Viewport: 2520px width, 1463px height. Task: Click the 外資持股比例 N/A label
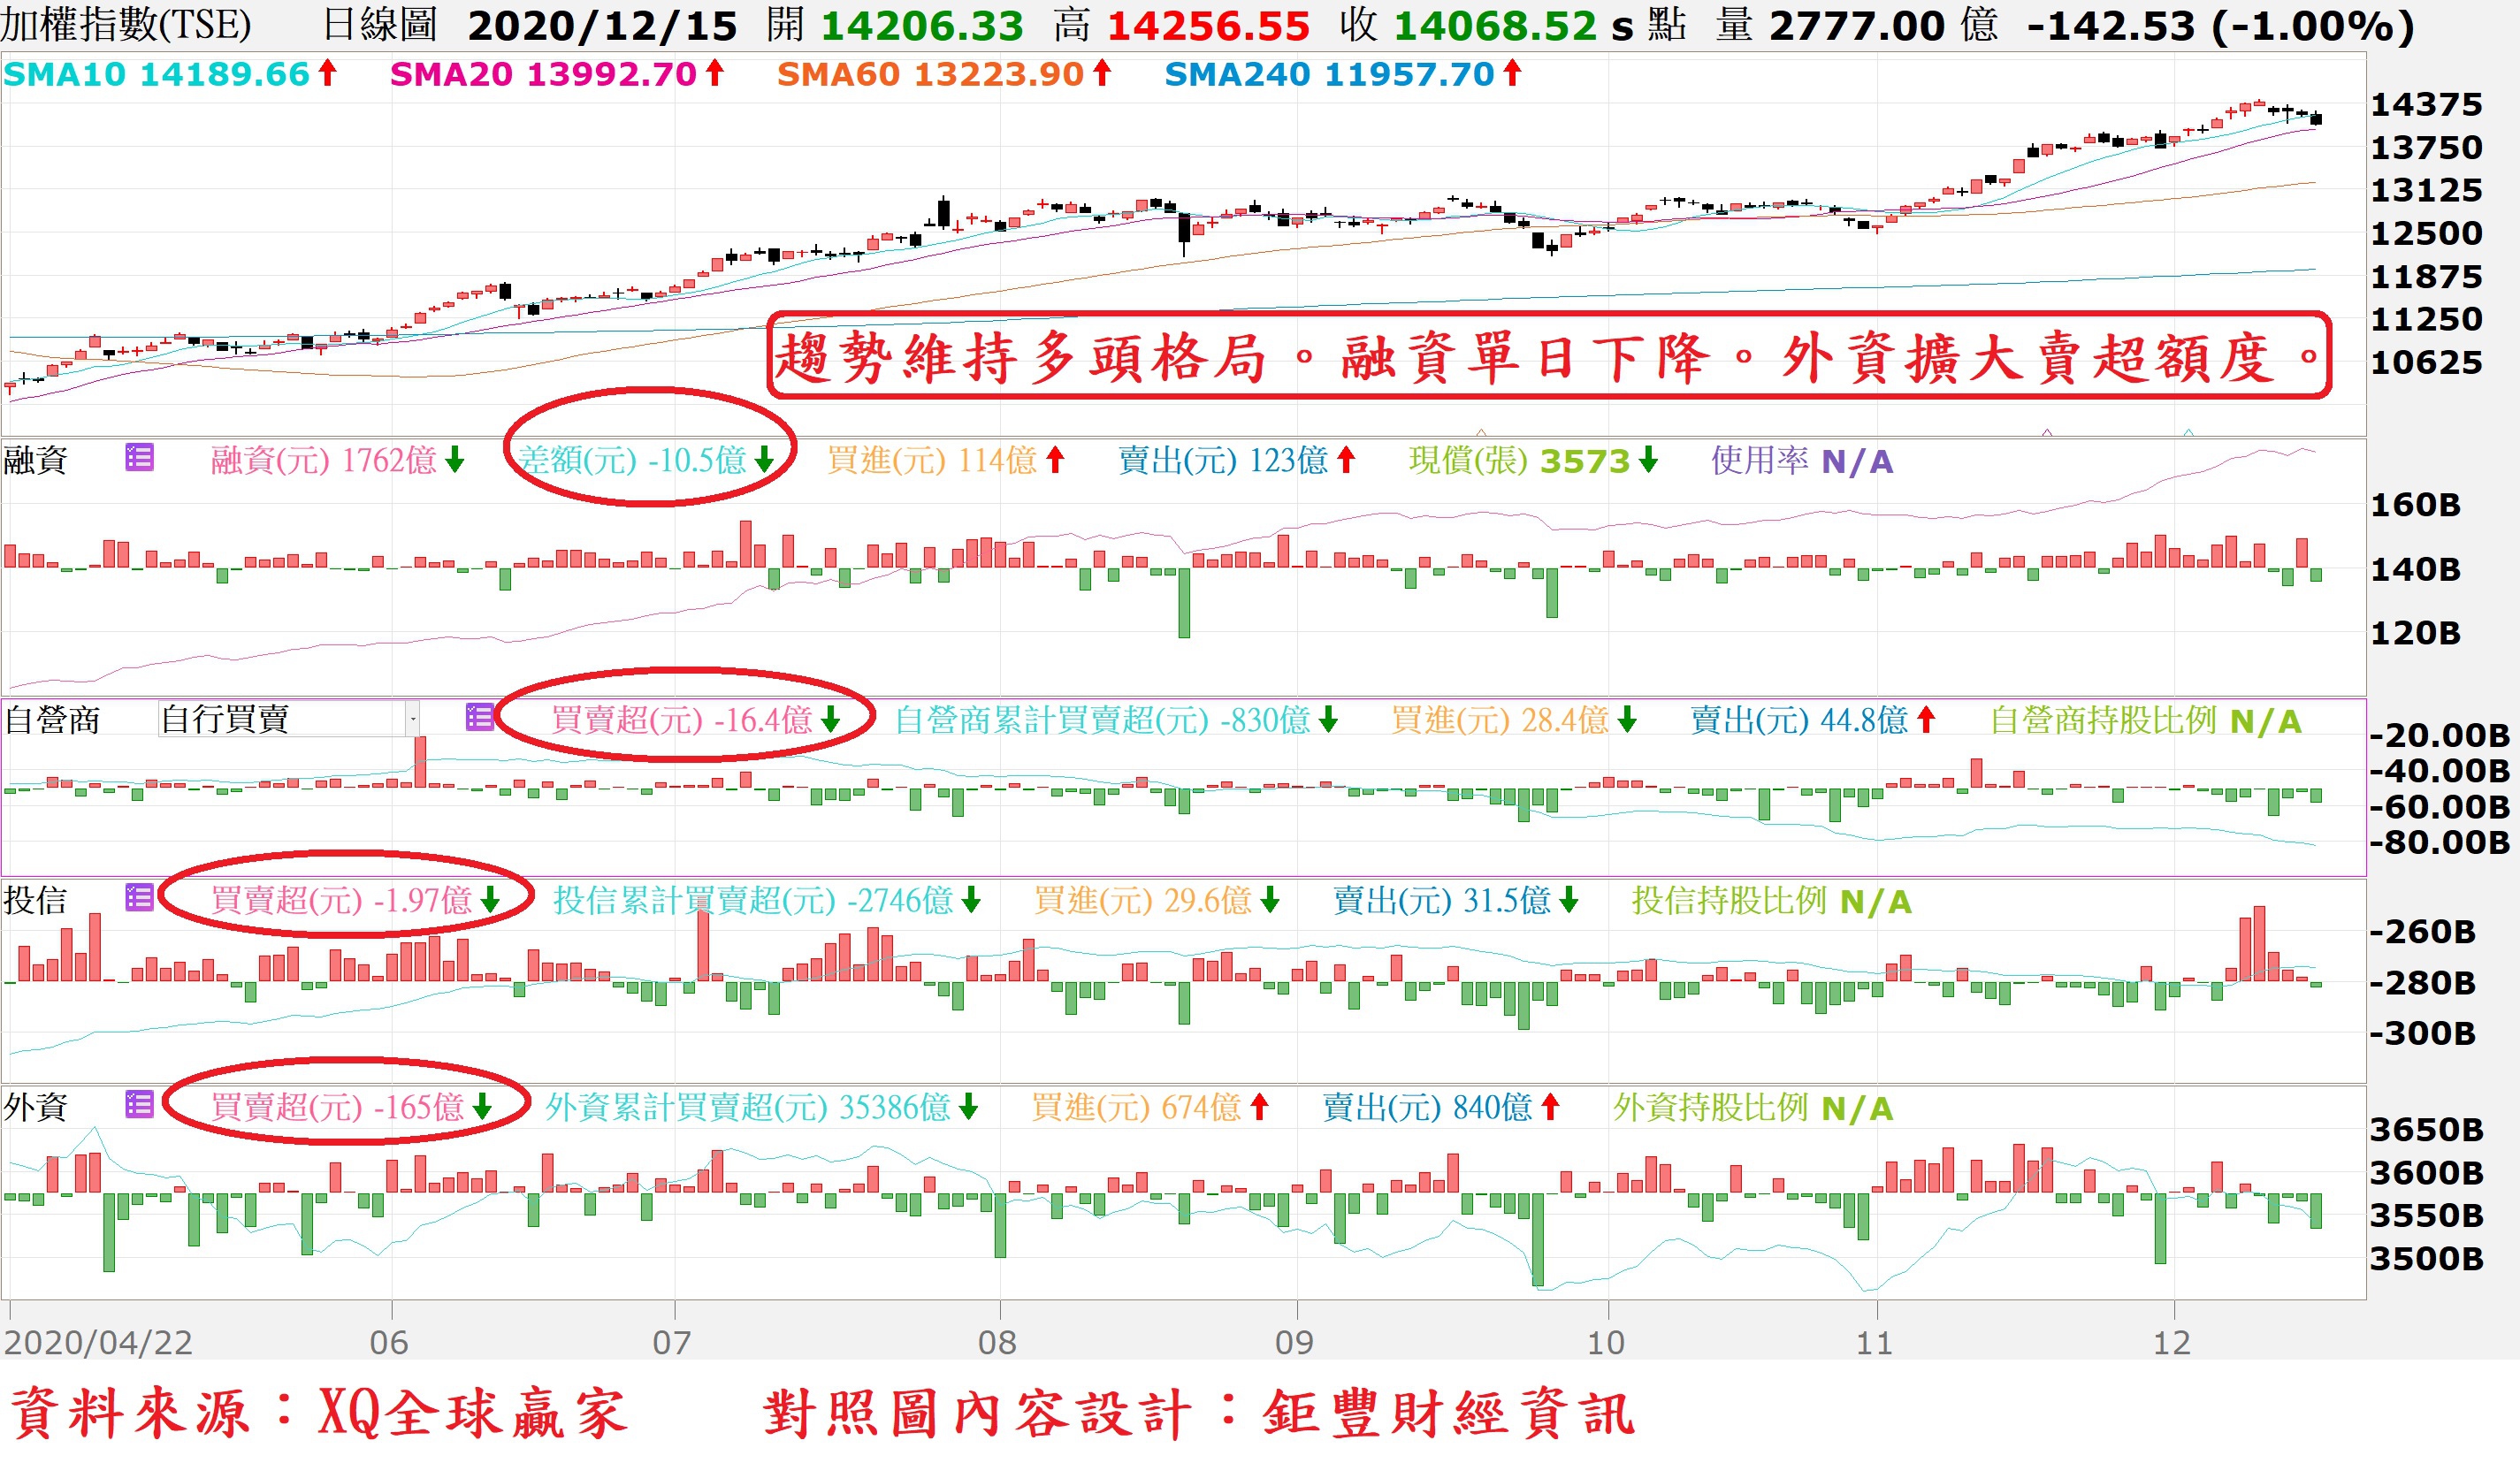coord(1753,1107)
